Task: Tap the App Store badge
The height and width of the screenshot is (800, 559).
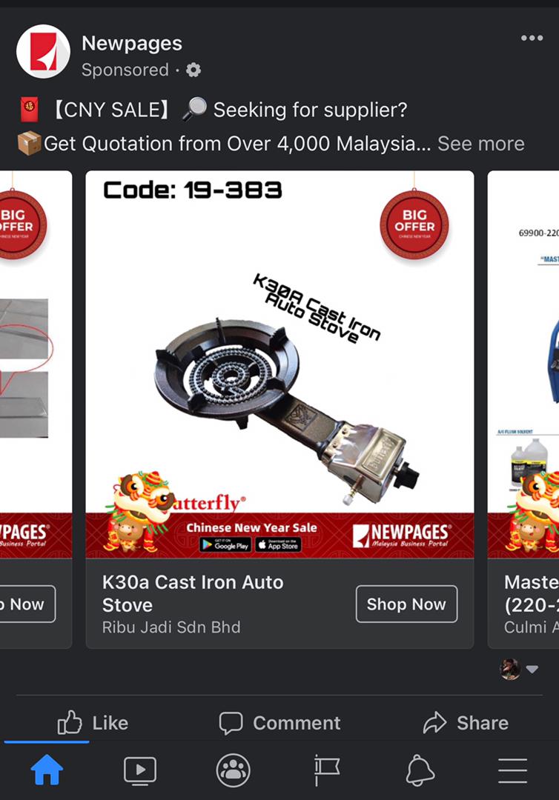Action: tap(278, 545)
